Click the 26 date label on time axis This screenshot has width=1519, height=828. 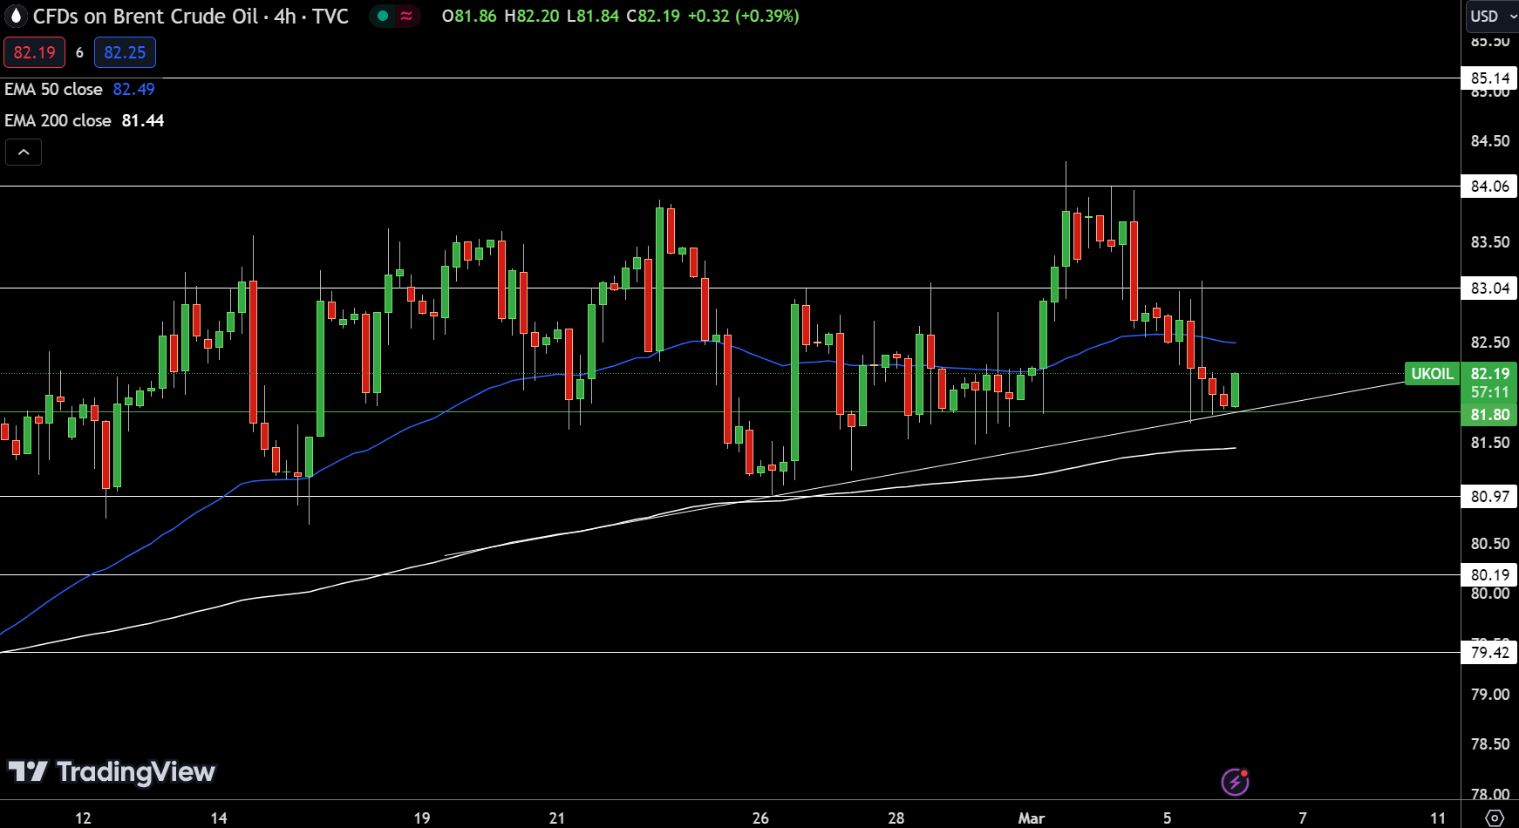760,818
